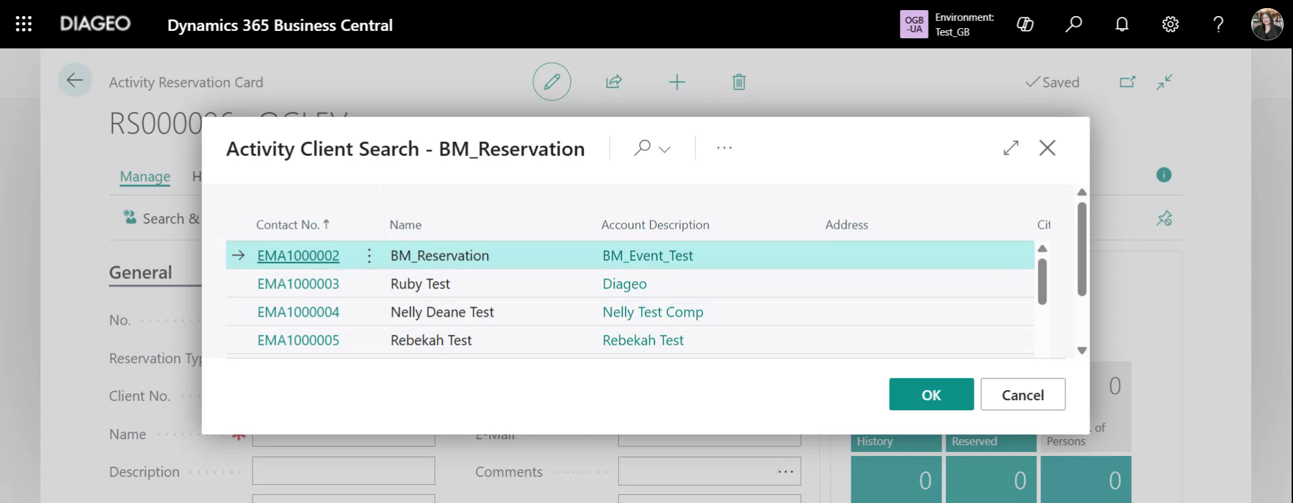Click the dialog's outer scrollbar up arrow
The width and height of the screenshot is (1293, 503).
(1082, 192)
